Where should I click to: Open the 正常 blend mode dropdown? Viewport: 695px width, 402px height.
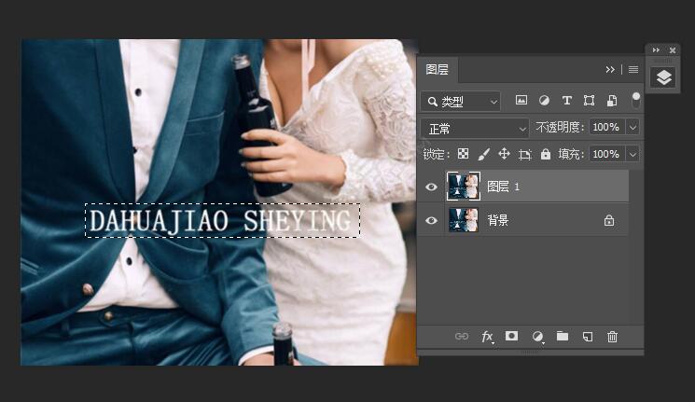pos(474,128)
